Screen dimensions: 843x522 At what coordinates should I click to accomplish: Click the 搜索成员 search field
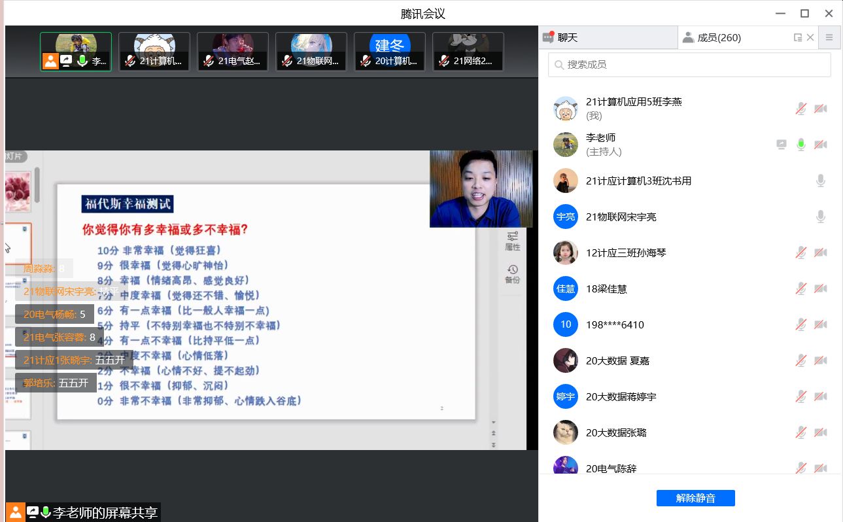click(x=689, y=65)
